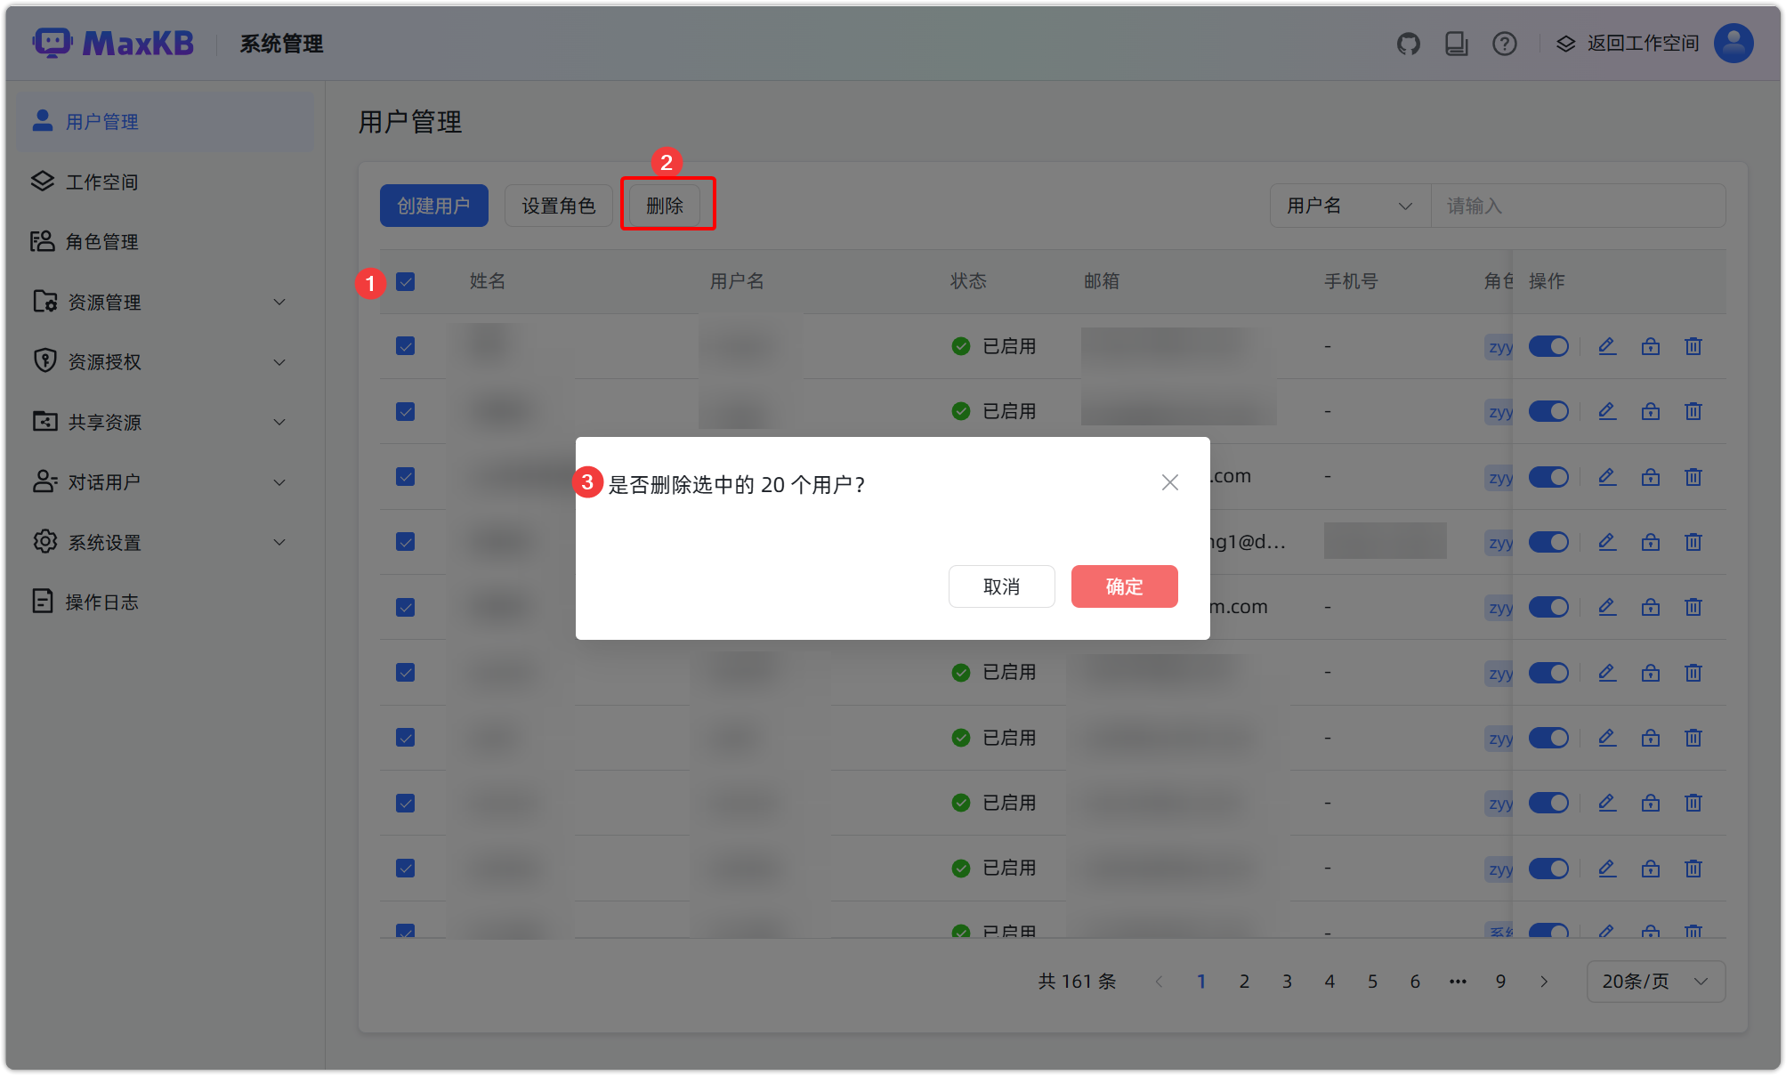Screen dimensions: 1786x1075
Task: Open the help question mark icon
Action: pyautogui.click(x=1504, y=43)
